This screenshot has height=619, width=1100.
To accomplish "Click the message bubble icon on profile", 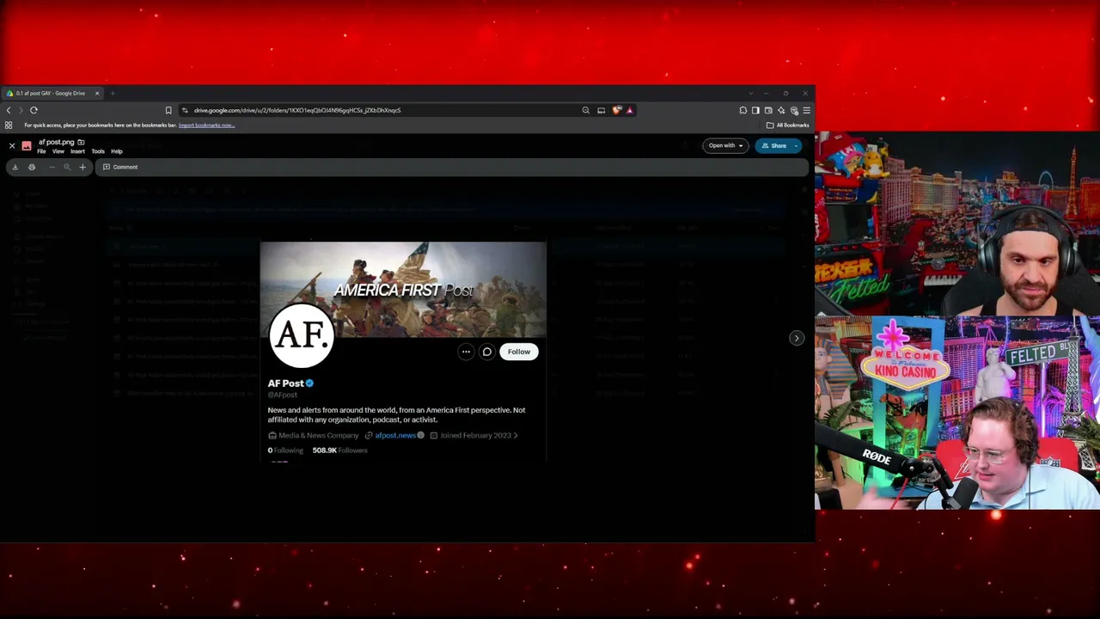I will [486, 352].
